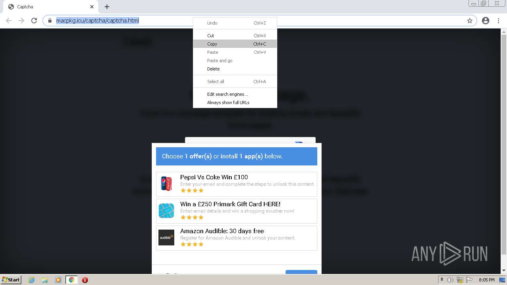
Task: Click the 8:05 PM clock
Action: 486,280
